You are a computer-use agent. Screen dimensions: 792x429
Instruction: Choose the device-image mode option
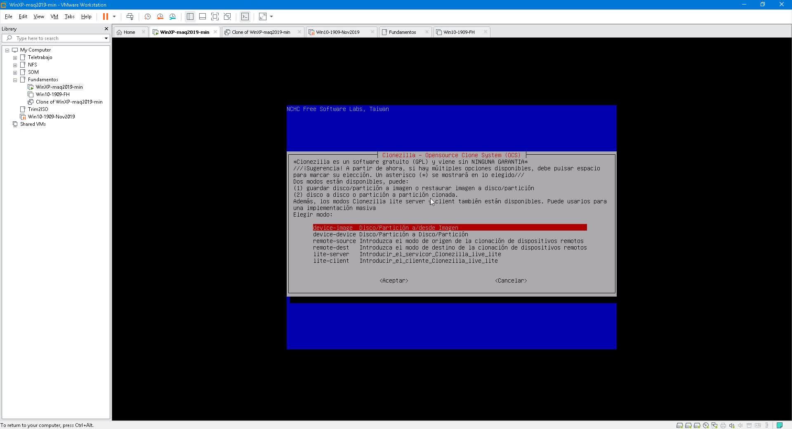(x=450, y=228)
